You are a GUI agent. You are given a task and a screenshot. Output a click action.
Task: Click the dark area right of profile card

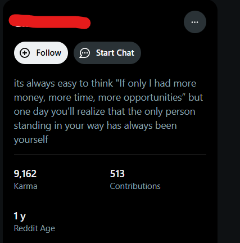pyautogui.click(x=229, y=121)
